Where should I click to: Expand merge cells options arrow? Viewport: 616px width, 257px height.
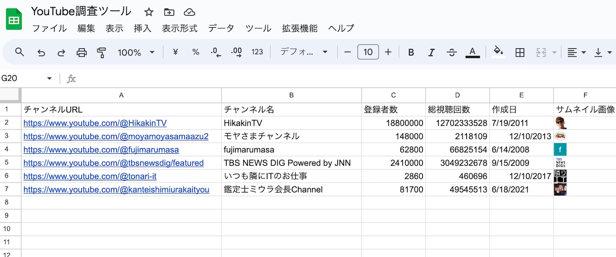pyautogui.click(x=554, y=52)
